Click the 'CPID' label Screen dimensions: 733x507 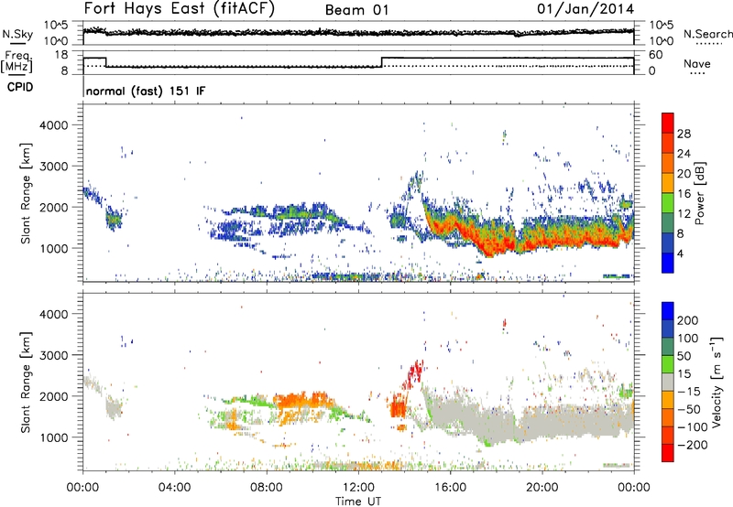[x=20, y=87]
